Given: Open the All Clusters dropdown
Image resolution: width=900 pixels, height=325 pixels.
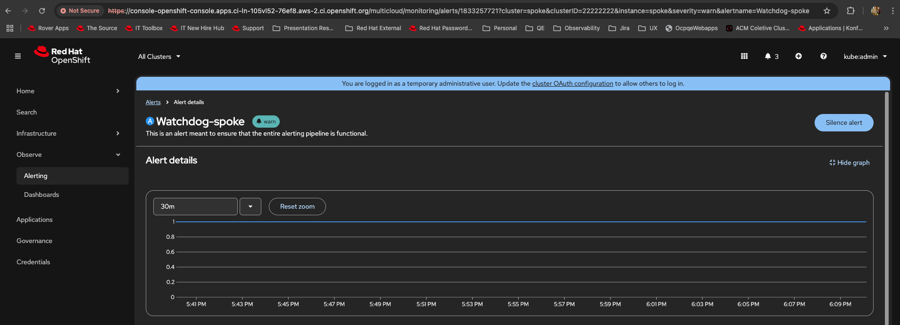Looking at the screenshot, I should tap(159, 57).
